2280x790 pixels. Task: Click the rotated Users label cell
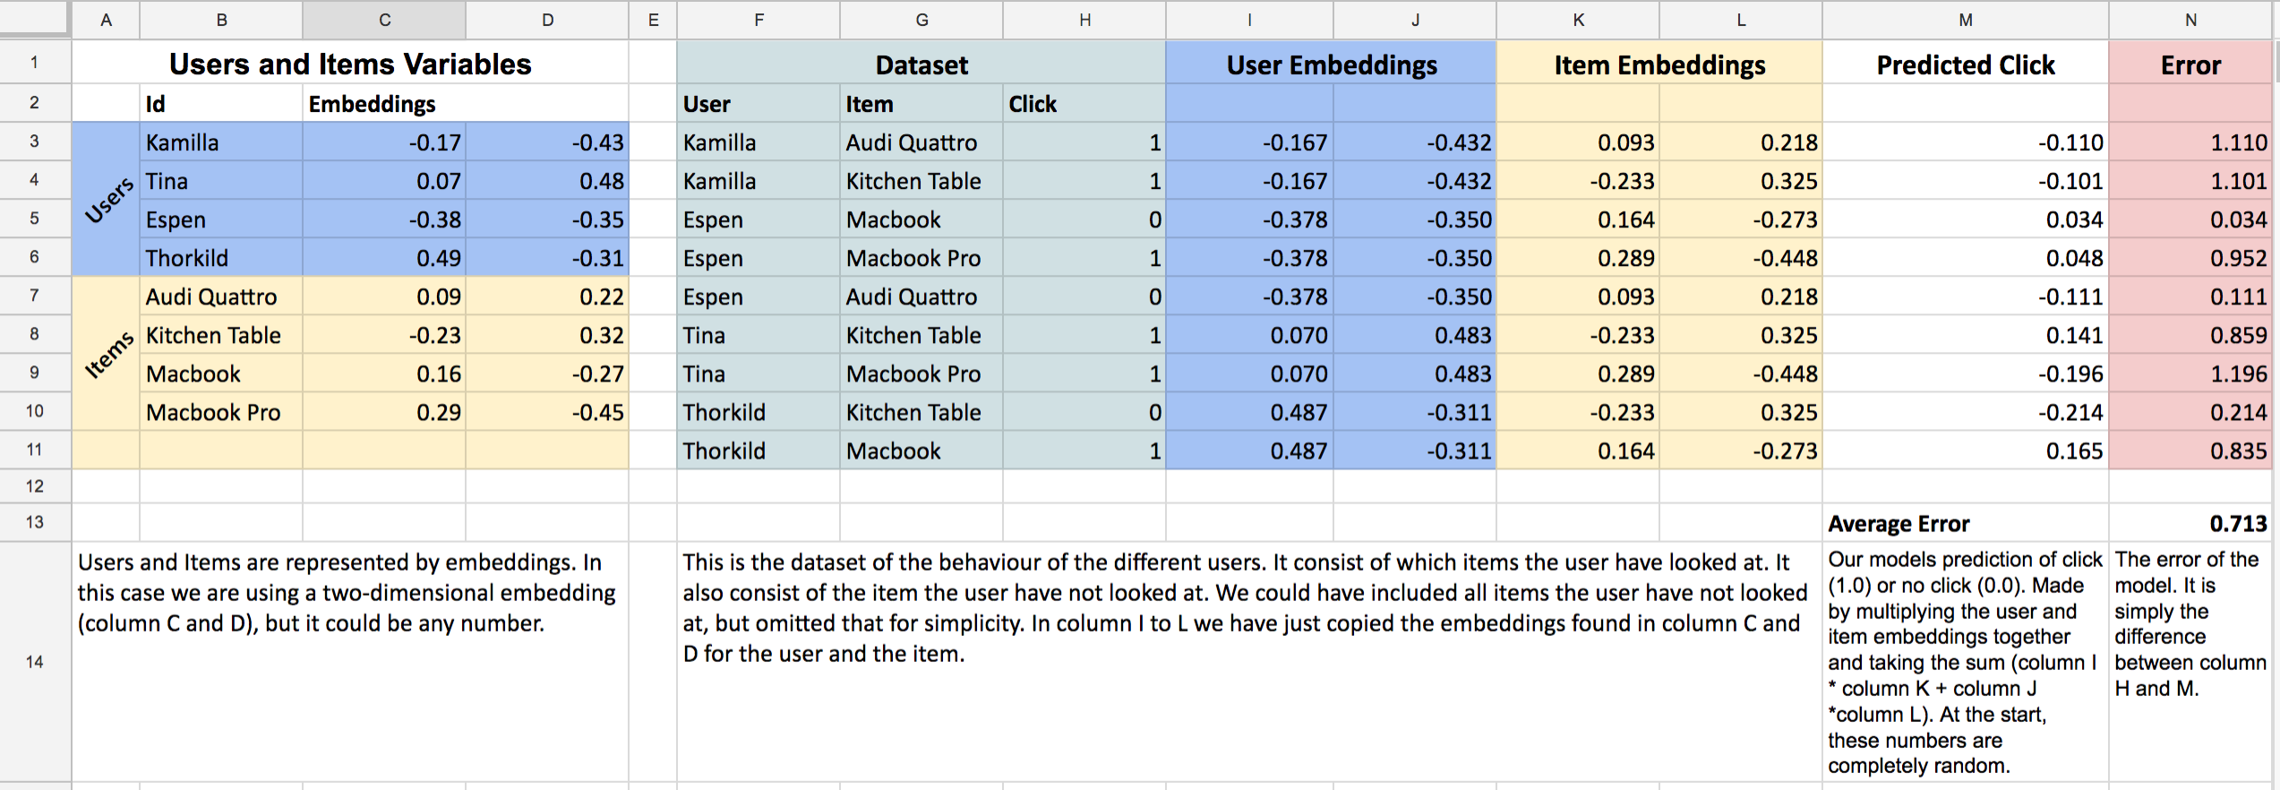[106, 200]
